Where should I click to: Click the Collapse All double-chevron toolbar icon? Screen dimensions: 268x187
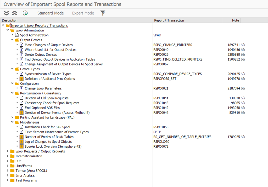[15, 13]
